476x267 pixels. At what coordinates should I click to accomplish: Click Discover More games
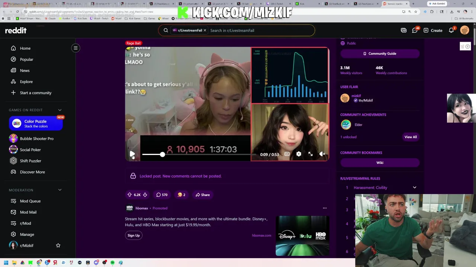pos(32,172)
